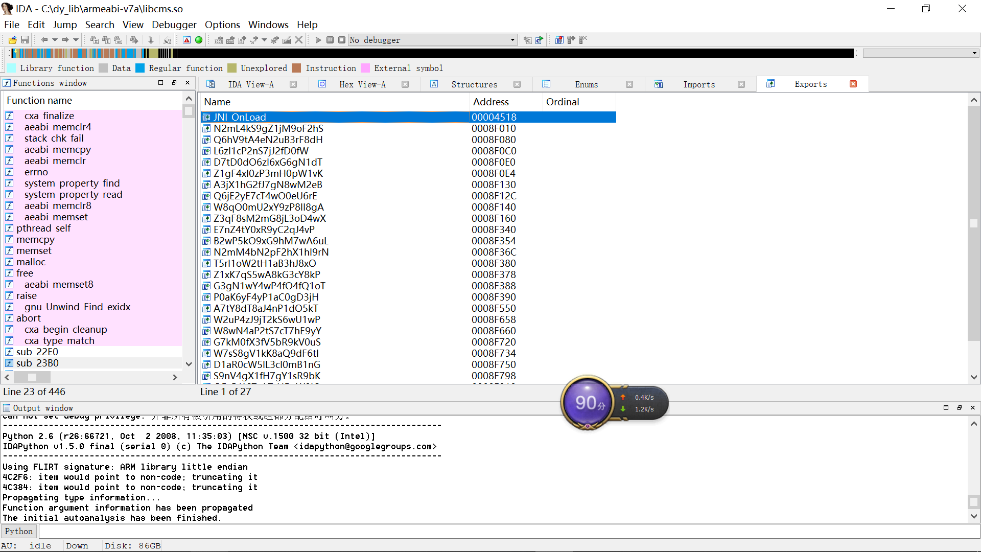981x552 pixels.
Task: Open the Structures panel
Action: 474,84
